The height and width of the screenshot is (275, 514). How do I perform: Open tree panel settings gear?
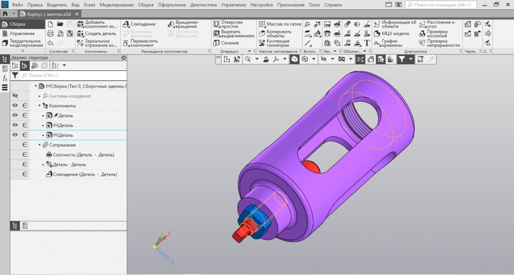(x=123, y=58)
